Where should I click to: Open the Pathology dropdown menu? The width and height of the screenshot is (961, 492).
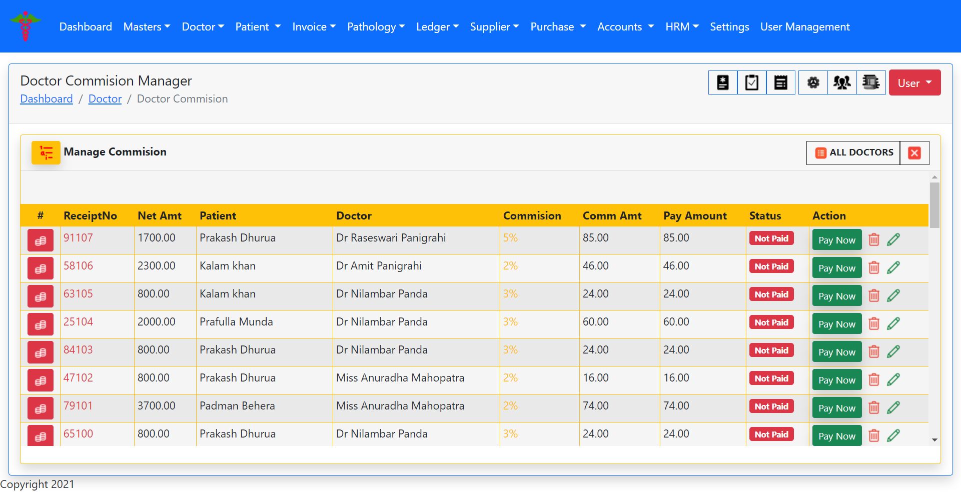coord(376,27)
